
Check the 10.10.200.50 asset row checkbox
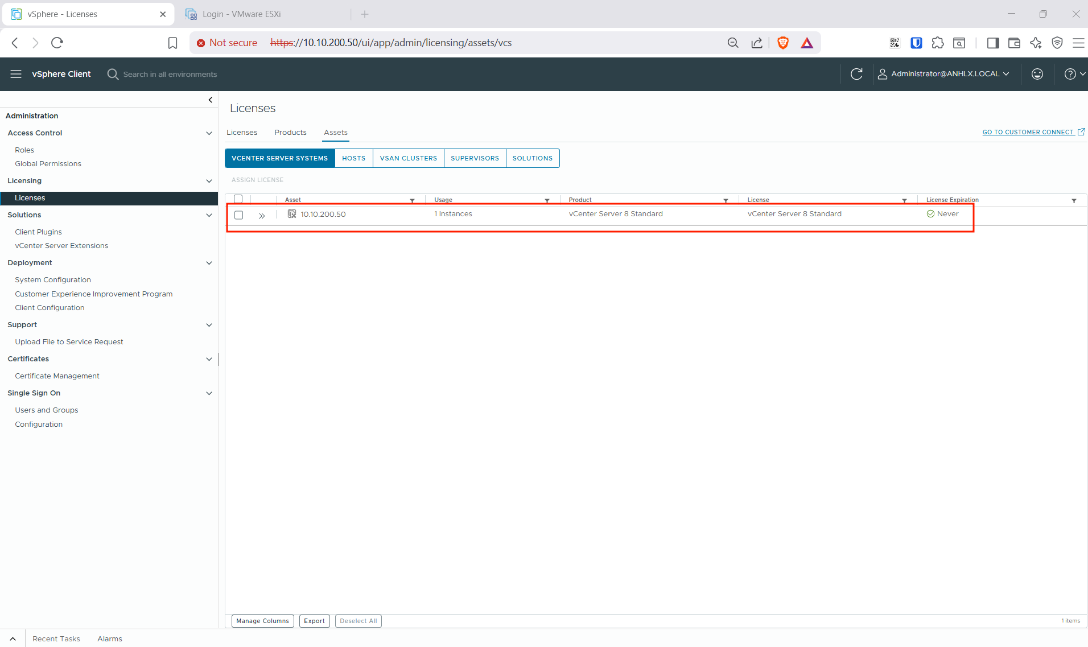point(239,215)
